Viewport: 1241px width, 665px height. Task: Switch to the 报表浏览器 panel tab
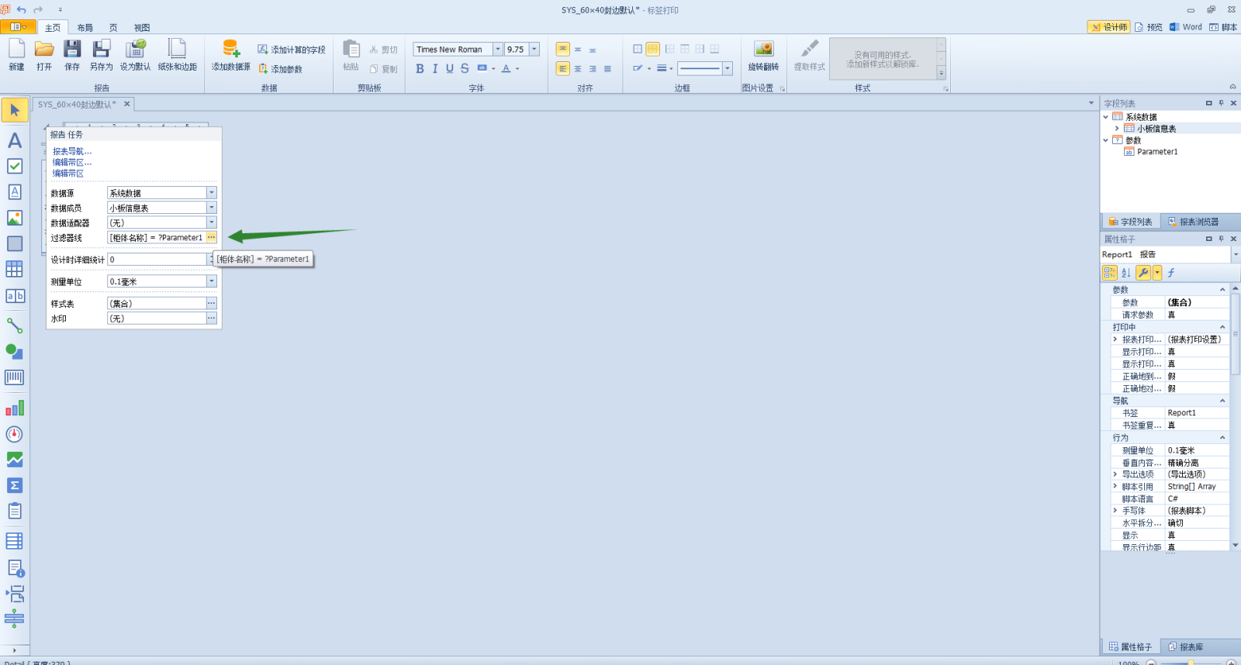click(x=1193, y=222)
